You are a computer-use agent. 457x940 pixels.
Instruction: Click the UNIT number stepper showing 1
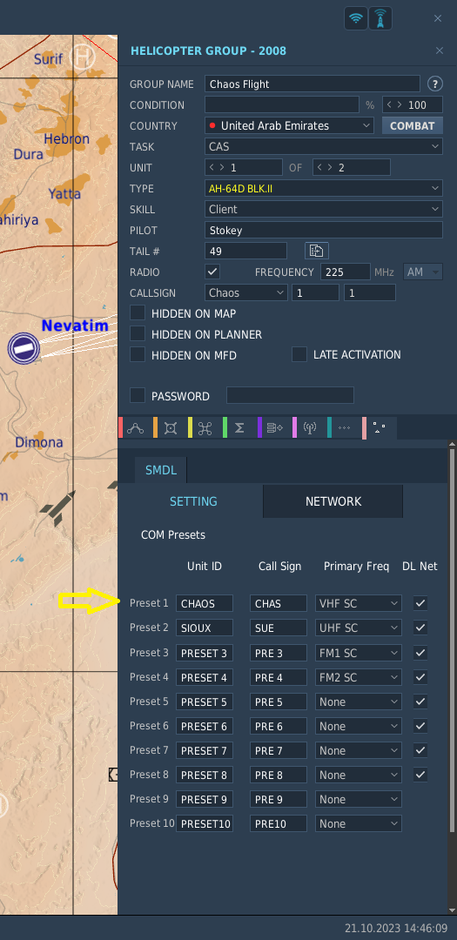[x=244, y=167]
